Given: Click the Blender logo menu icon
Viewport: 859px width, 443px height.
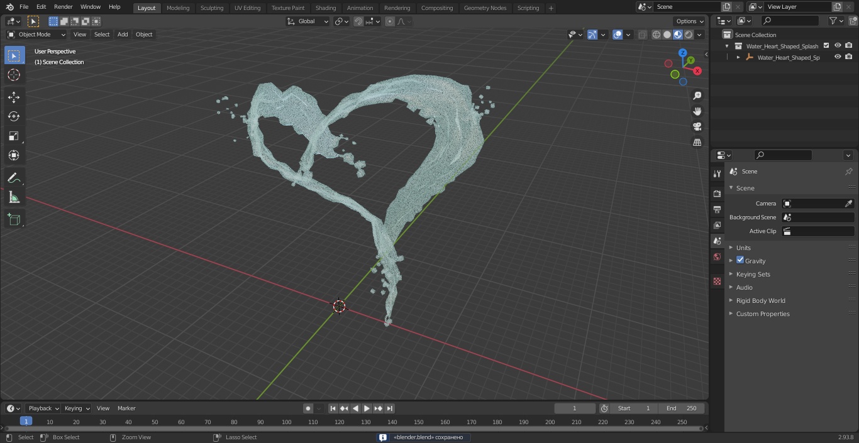Looking at the screenshot, I should 9,7.
